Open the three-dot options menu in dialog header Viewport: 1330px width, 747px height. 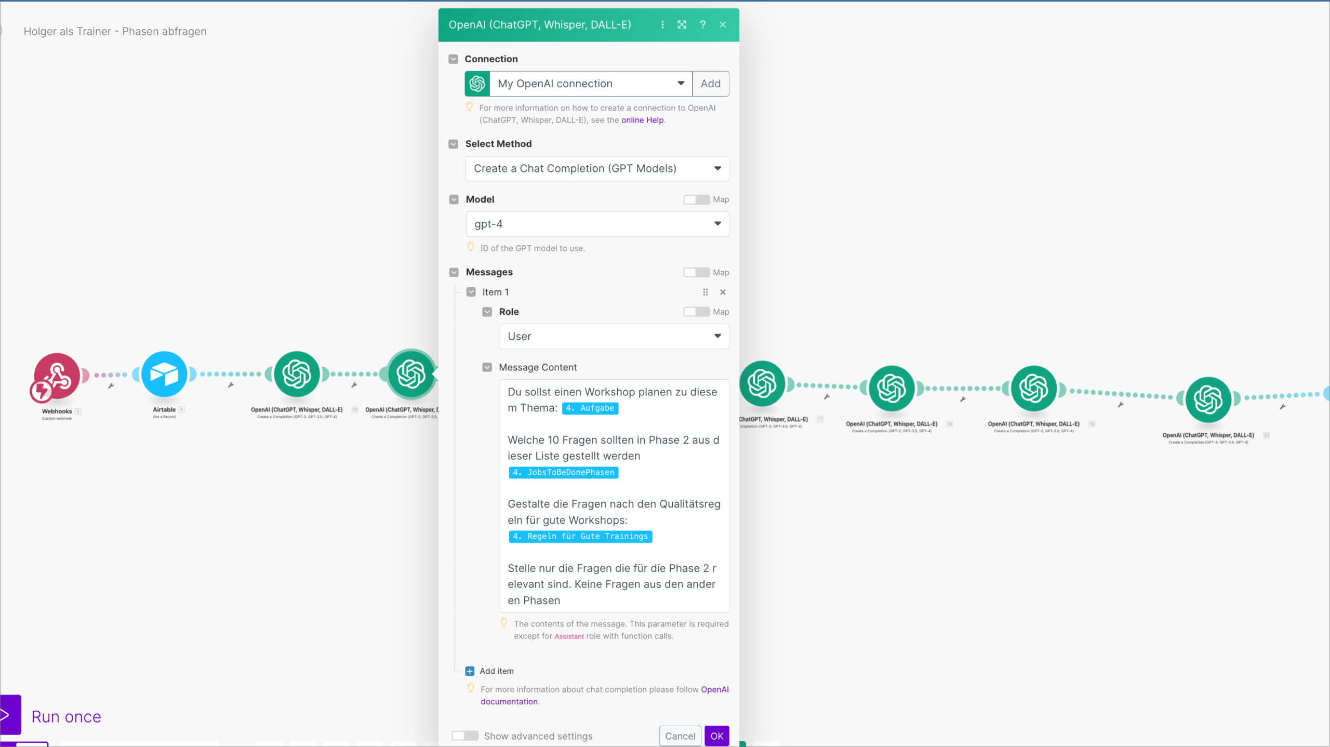662,24
